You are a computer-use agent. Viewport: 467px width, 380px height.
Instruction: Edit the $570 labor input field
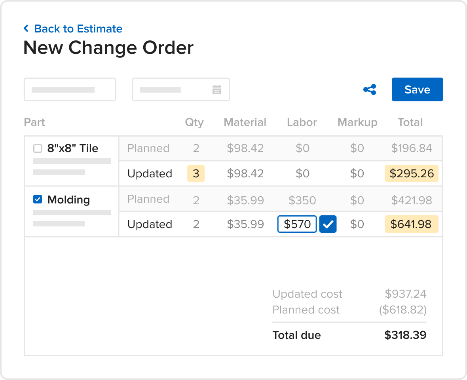coord(297,224)
